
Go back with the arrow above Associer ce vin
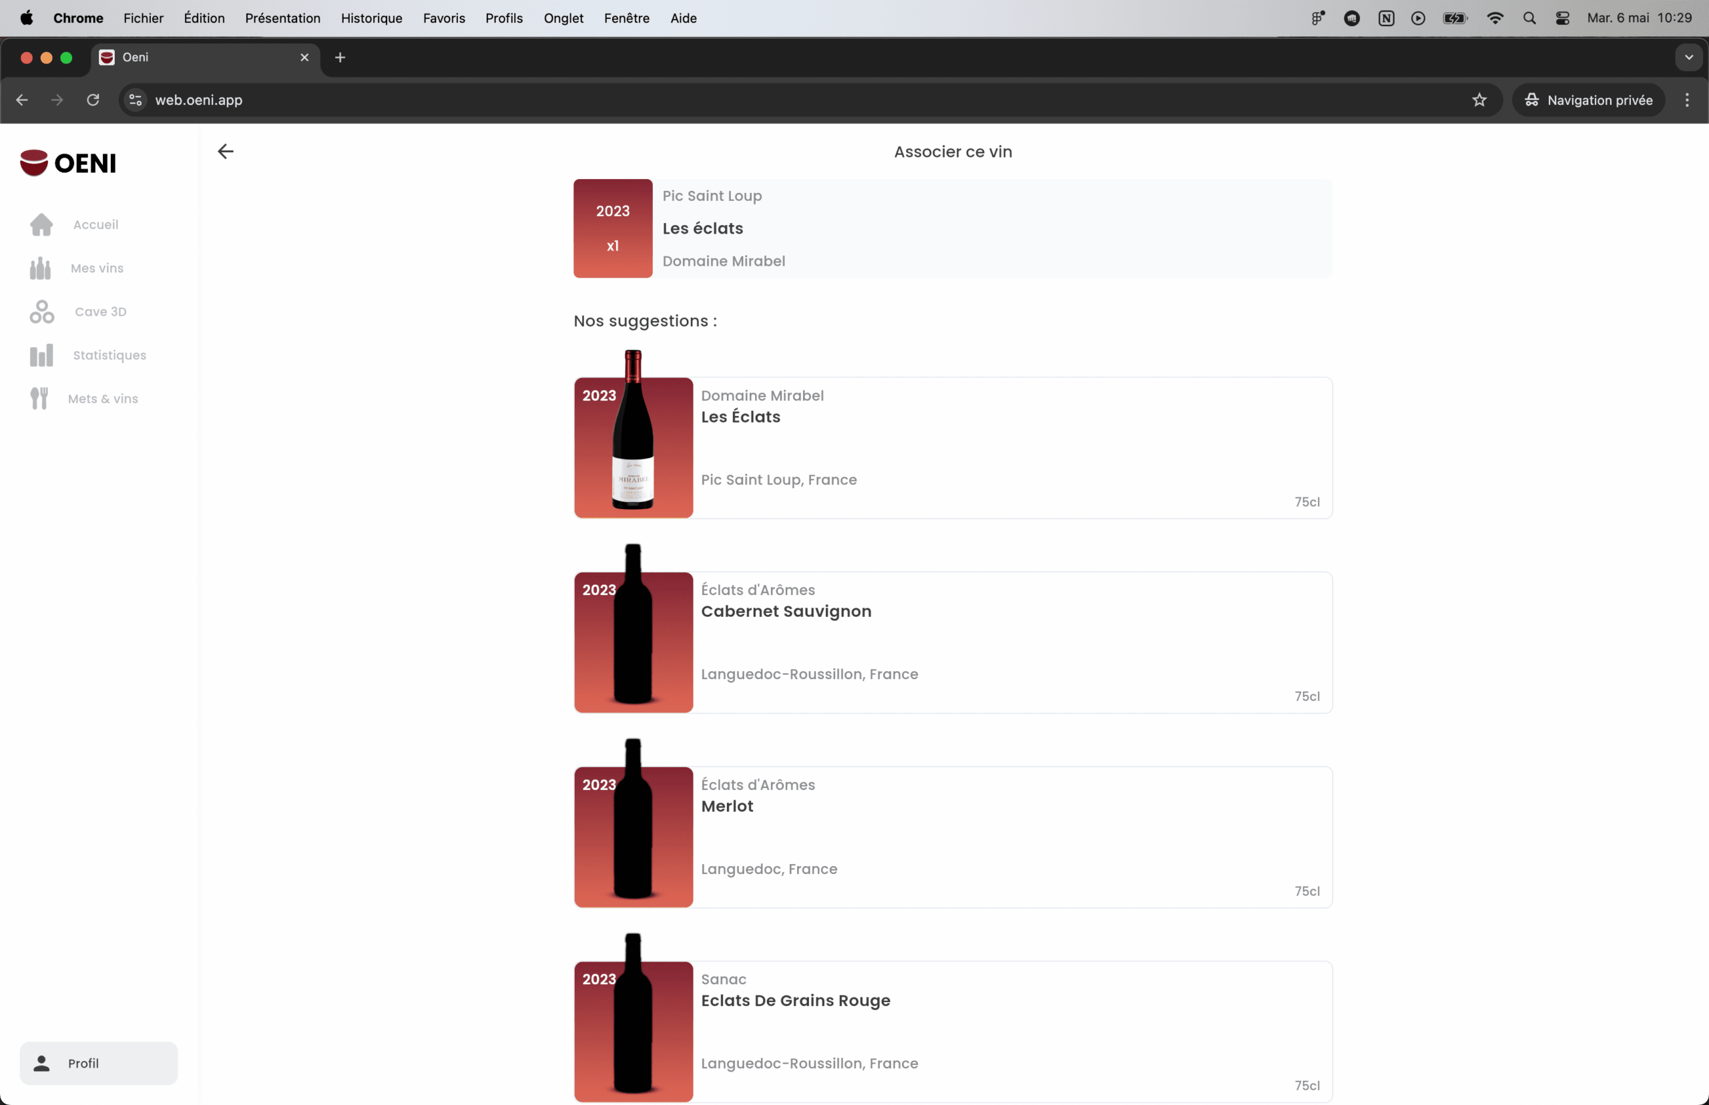(x=225, y=152)
